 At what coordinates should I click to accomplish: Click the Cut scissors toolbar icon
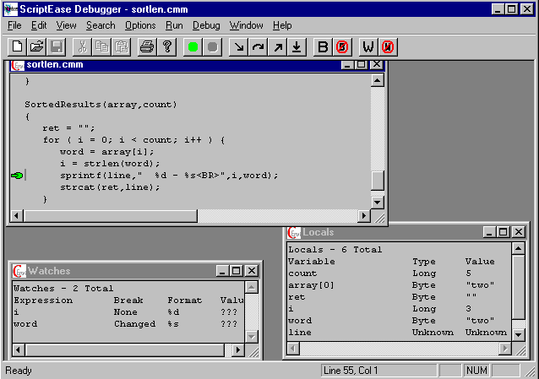(82, 46)
